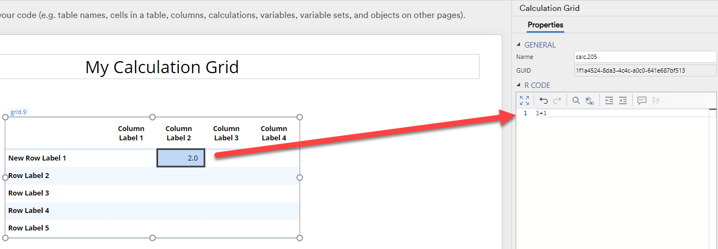
Task: Select the Row Label 4 row header
Action: 29,210
